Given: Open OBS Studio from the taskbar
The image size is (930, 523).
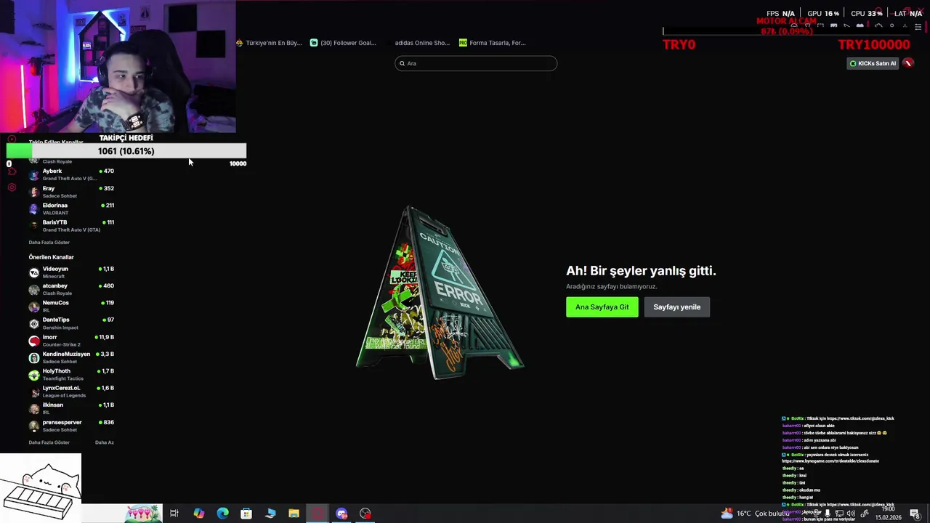Looking at the screenshot, I should (x=365, y=514).
